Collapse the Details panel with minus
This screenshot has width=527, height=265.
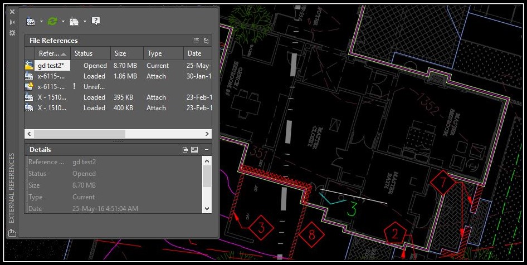[207, 150]
